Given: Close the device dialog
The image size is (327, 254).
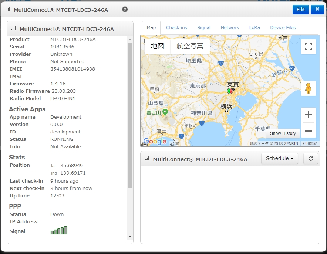Looking at the screenshot, I should pyautogui.click(x=317, y=9).
